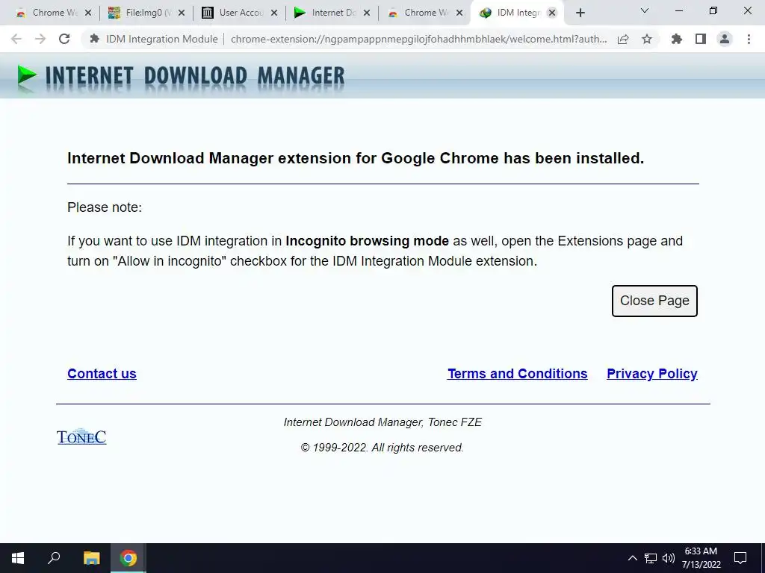Switch to the first Chrome Web Store tab
765x573 pixels.
click(x=47, y=13)
